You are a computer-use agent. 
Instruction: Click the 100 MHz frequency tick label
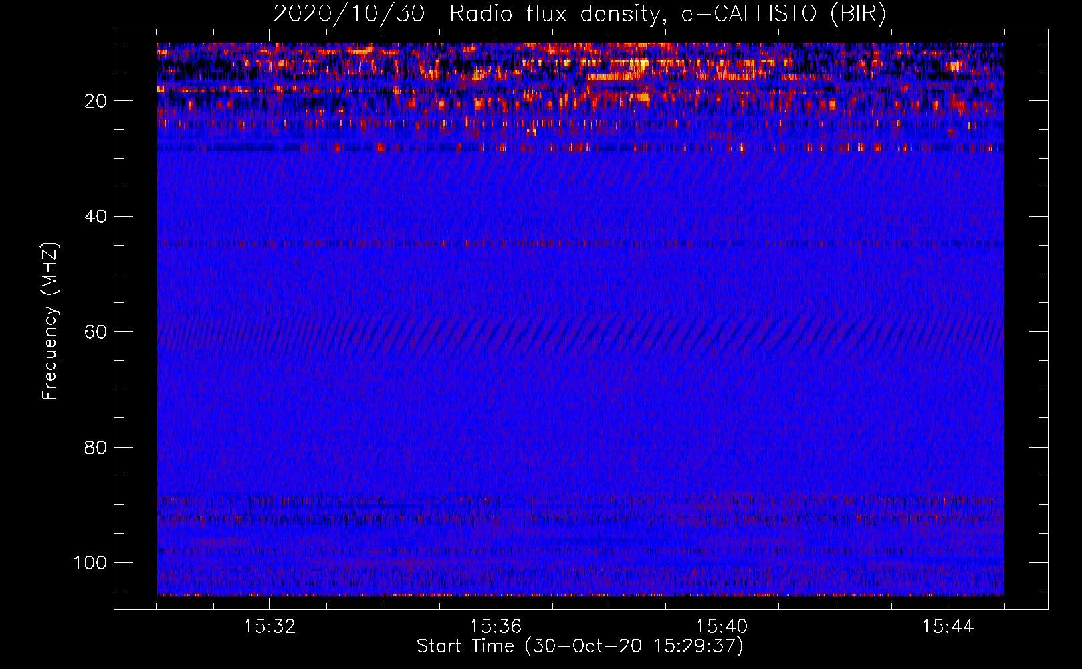(x=90, y=563)
